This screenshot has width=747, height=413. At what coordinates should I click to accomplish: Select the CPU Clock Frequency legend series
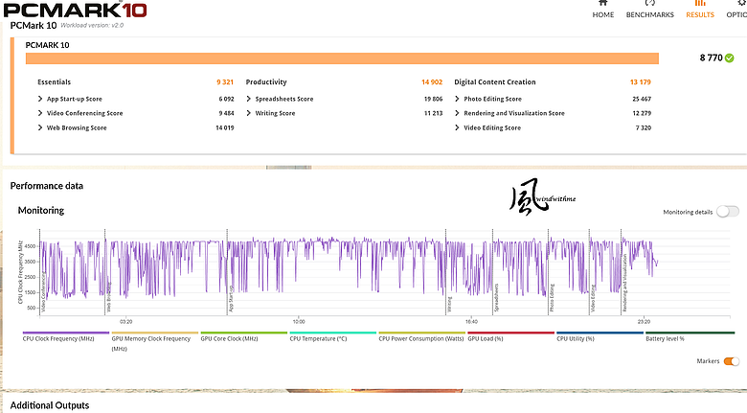58,338
